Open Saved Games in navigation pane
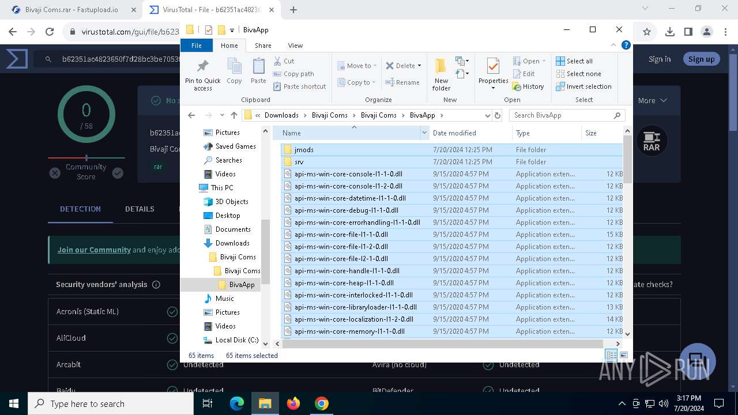Image resolution: width=738 pixels, height=415 pixels. pyautogui.click(x=229, y=146)
